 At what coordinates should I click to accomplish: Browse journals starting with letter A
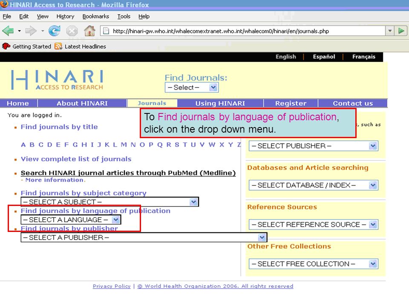point(23,145)
